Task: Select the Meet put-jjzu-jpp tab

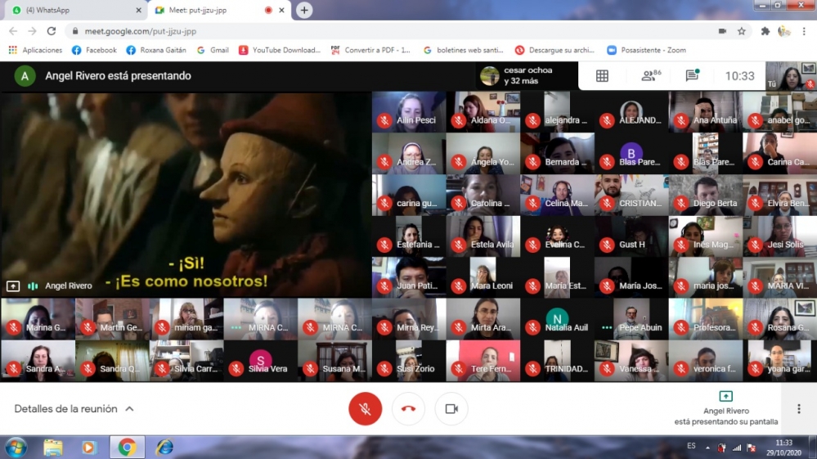Action: coord(219,10)
